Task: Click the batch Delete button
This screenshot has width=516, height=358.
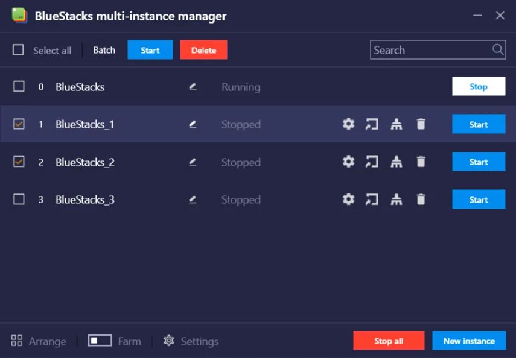Action: click(x=203, y=50)
